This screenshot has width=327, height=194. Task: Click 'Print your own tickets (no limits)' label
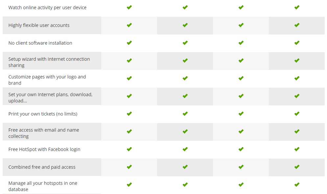[43, 114]
